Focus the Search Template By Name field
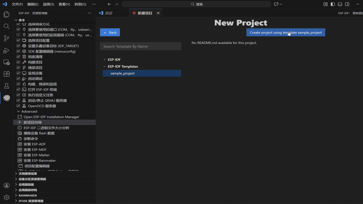 pos(140,46)
